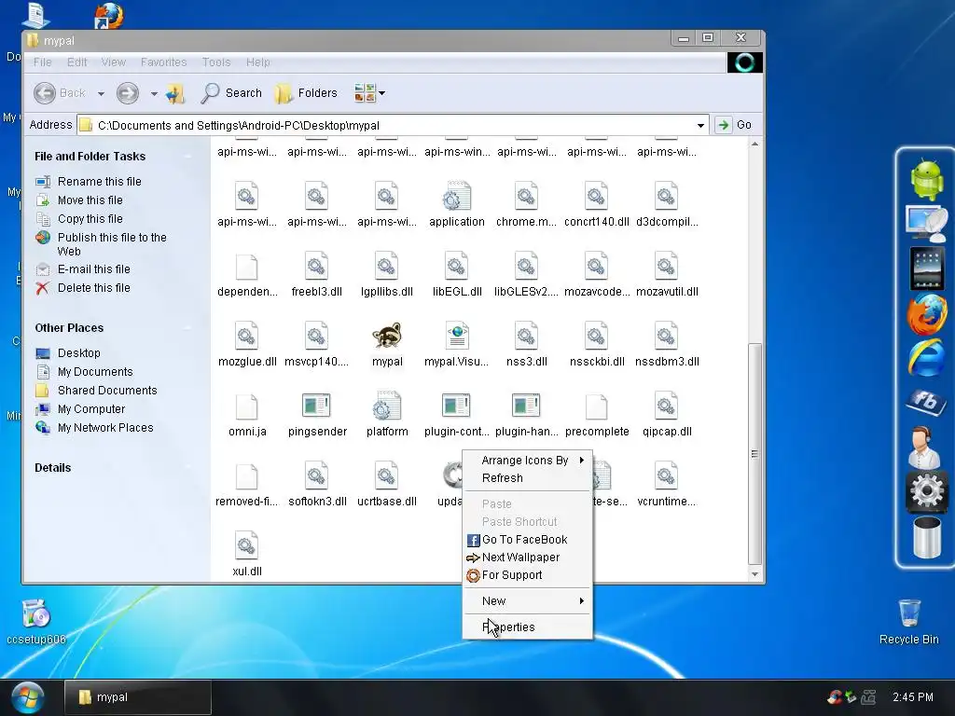Open the Help menu
This screenshot has height=716, width=955.
pyautogui.click(x=257, y=62)
